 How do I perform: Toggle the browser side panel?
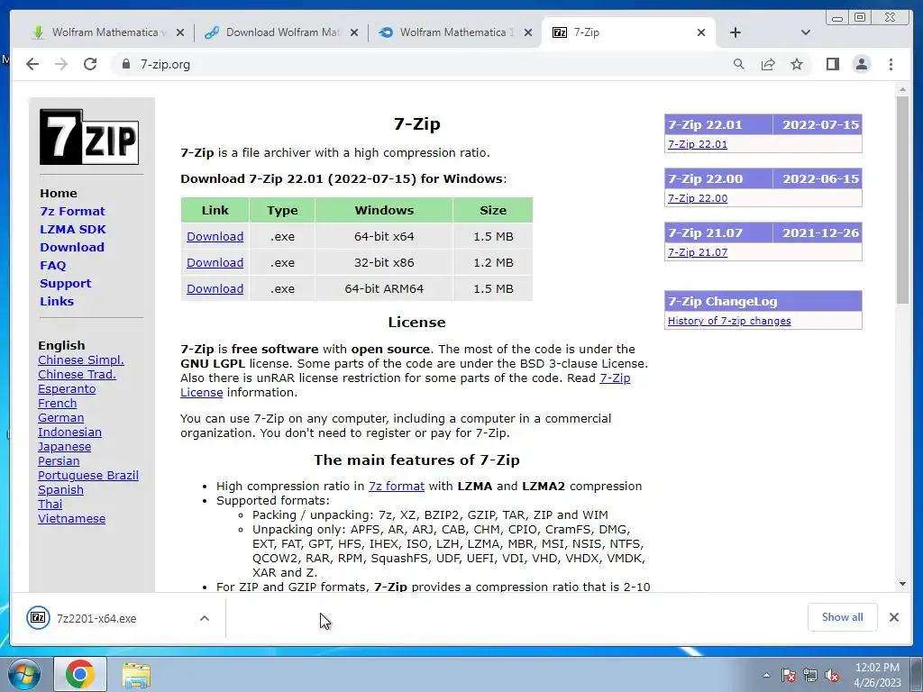832,64
